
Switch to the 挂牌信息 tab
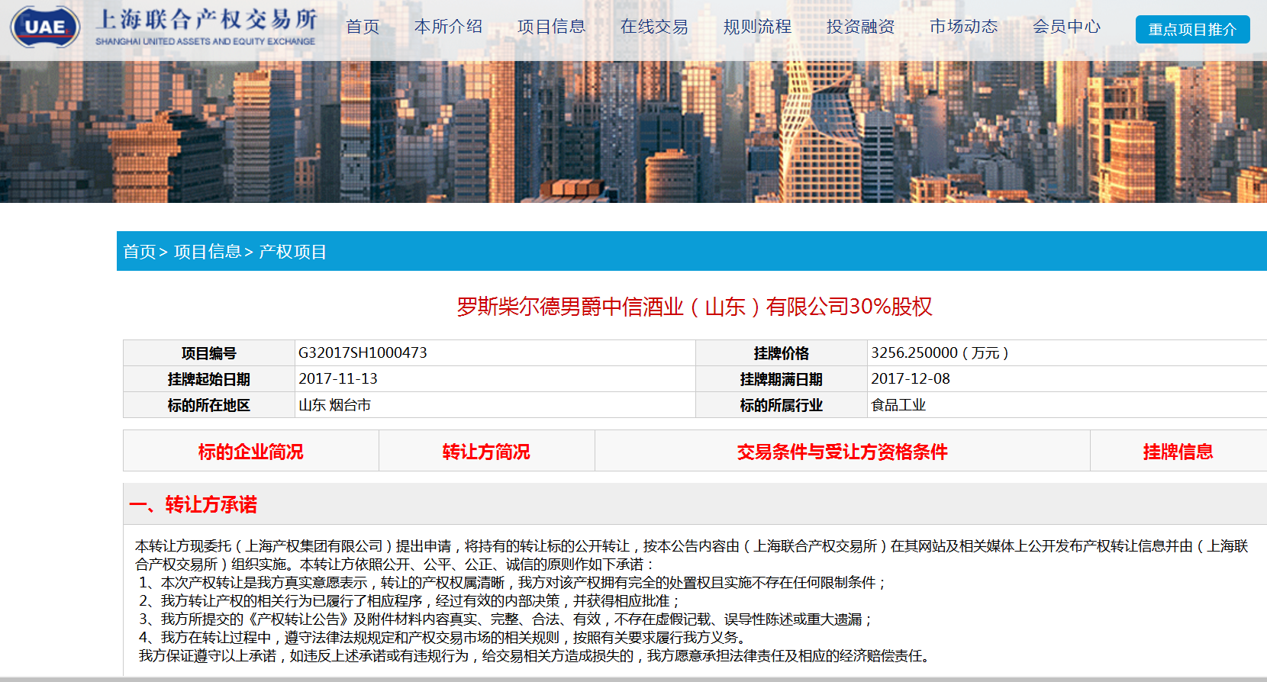coord(1178,452)
